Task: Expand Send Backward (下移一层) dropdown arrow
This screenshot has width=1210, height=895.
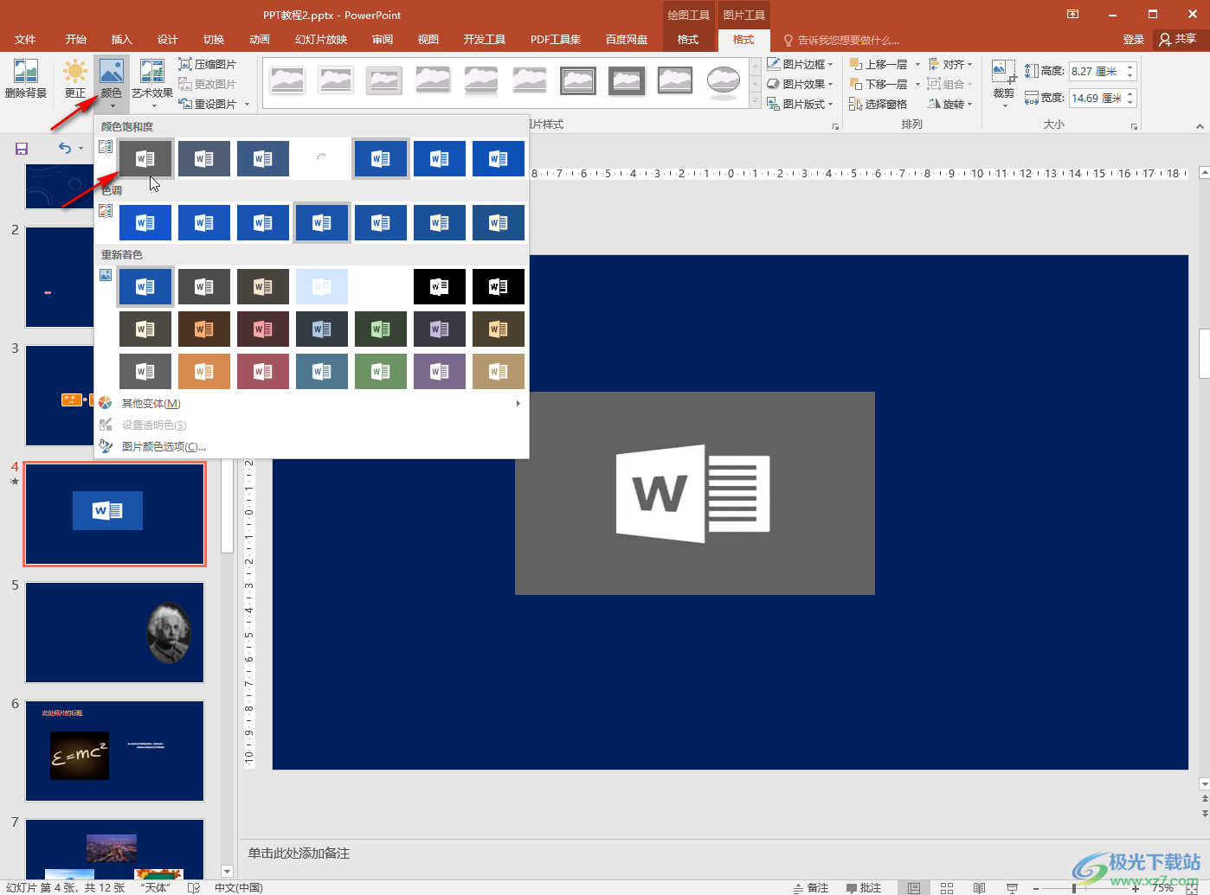Action: tap(917, 84)
